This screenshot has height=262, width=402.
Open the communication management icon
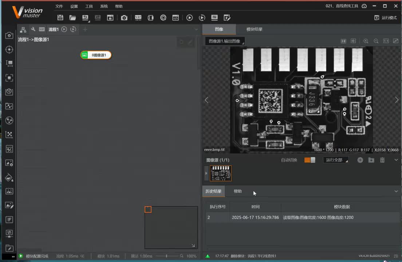click(150, 17)
